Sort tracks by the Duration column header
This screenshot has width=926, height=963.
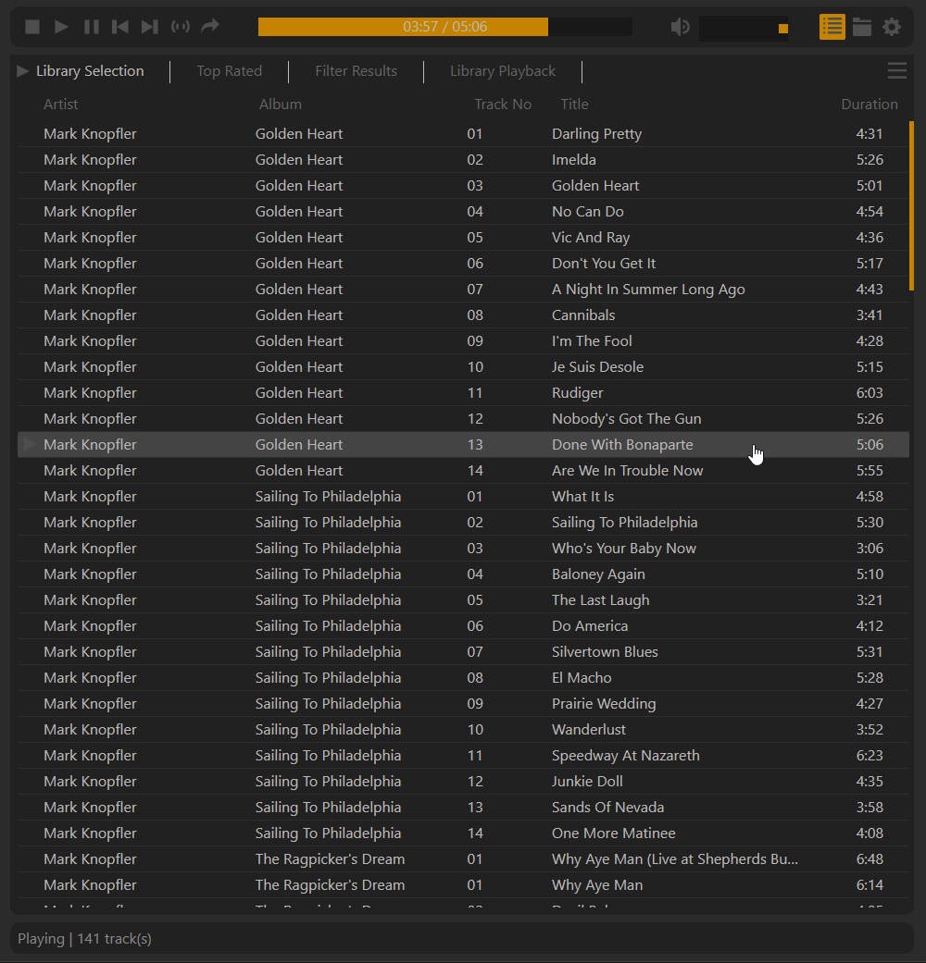click(x=869, y=105)
